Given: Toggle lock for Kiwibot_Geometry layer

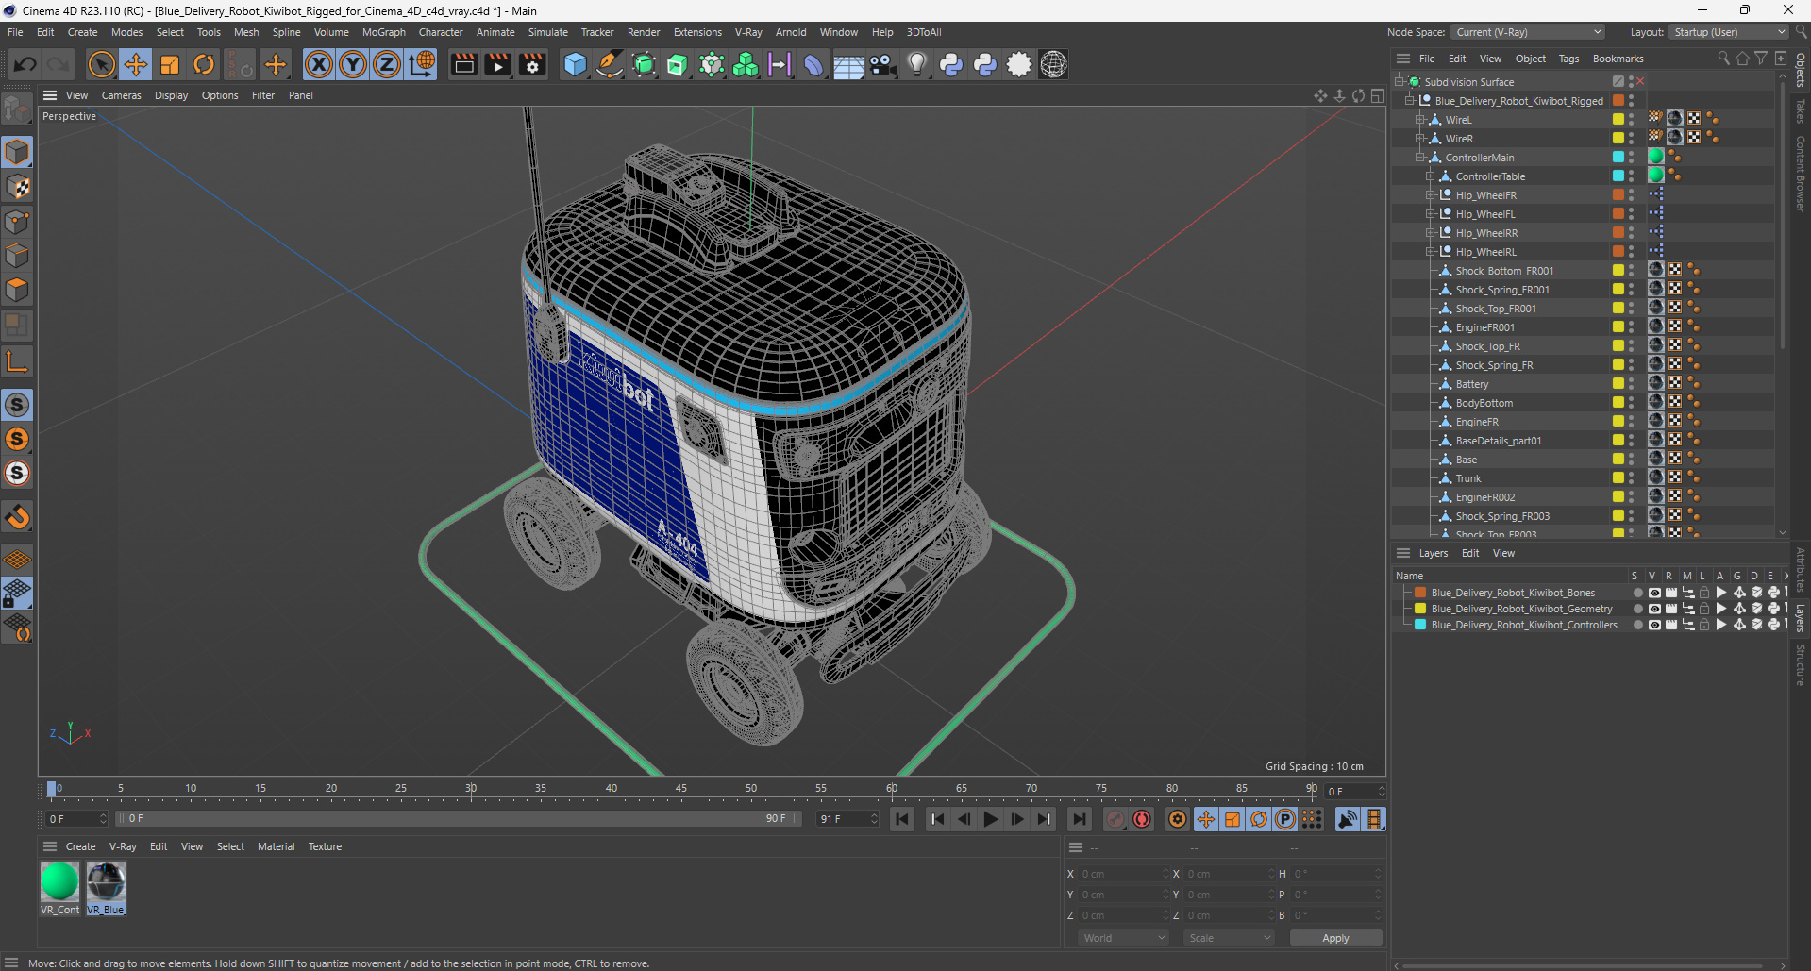Looking at the screenshot, I should [x=1703, y=609].
